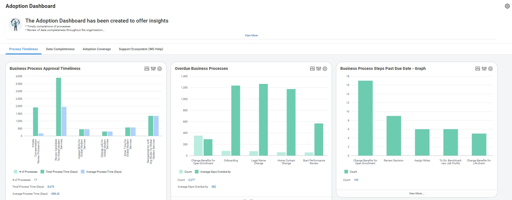Click 'To Do: Benchmark new Job Profile' bar

click(451, 142)
